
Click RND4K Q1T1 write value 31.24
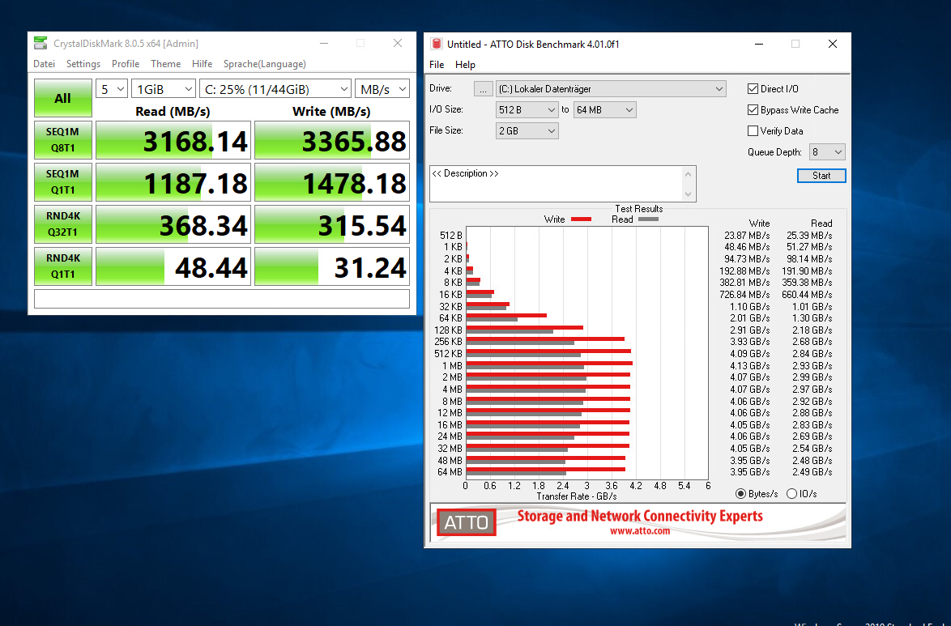click(332, 266)
